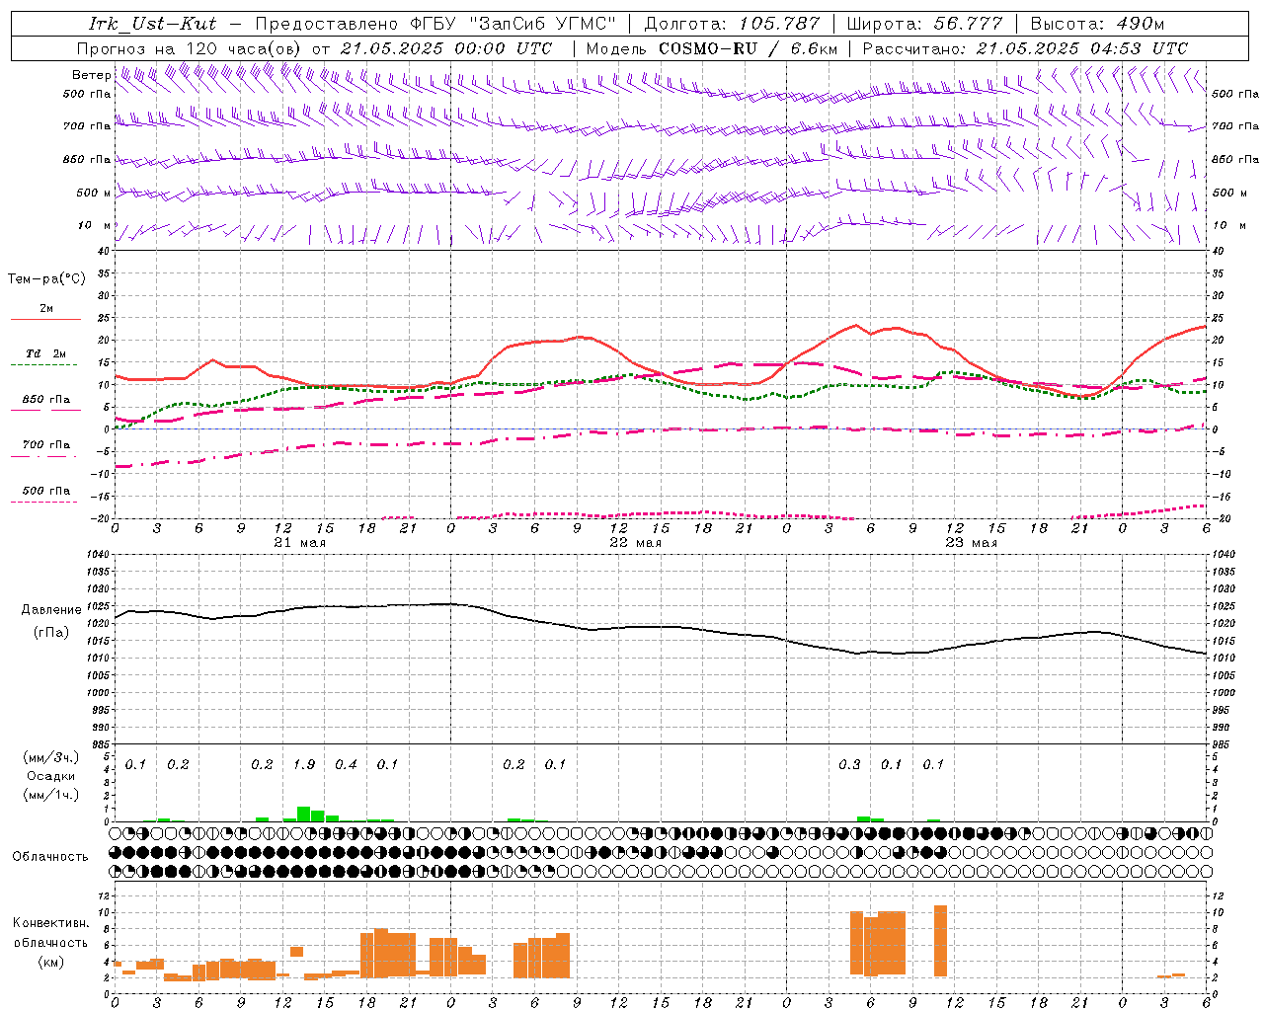
Task: Click the precipitation value "0.3"
Action: pyautogui.click(x=849, y=765)
